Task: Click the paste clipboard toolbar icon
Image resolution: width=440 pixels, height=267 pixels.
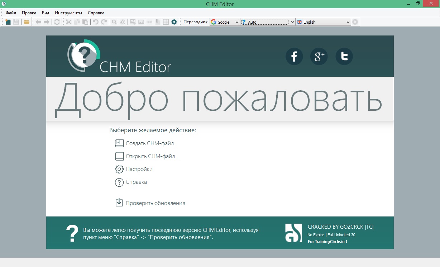Action: tap(85, 22)
